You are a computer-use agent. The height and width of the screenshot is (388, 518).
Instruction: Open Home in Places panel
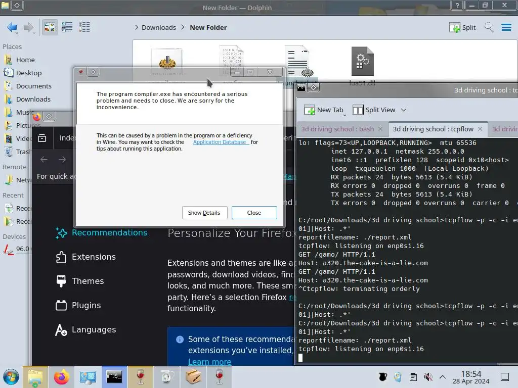25,60
